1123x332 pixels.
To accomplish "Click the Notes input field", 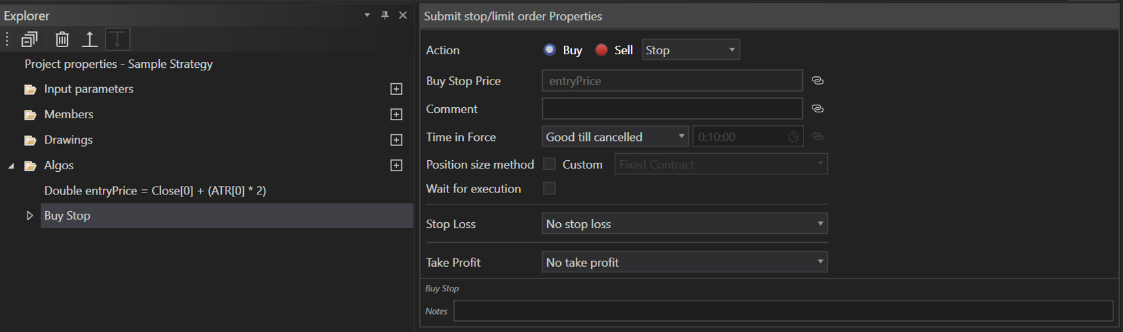I will pyautogui.click(x=783, y=311).
